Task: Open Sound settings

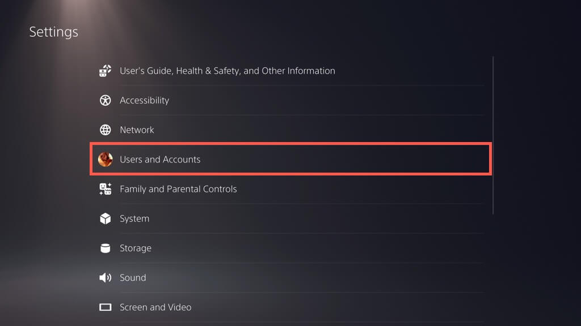Action: (133, 277)
